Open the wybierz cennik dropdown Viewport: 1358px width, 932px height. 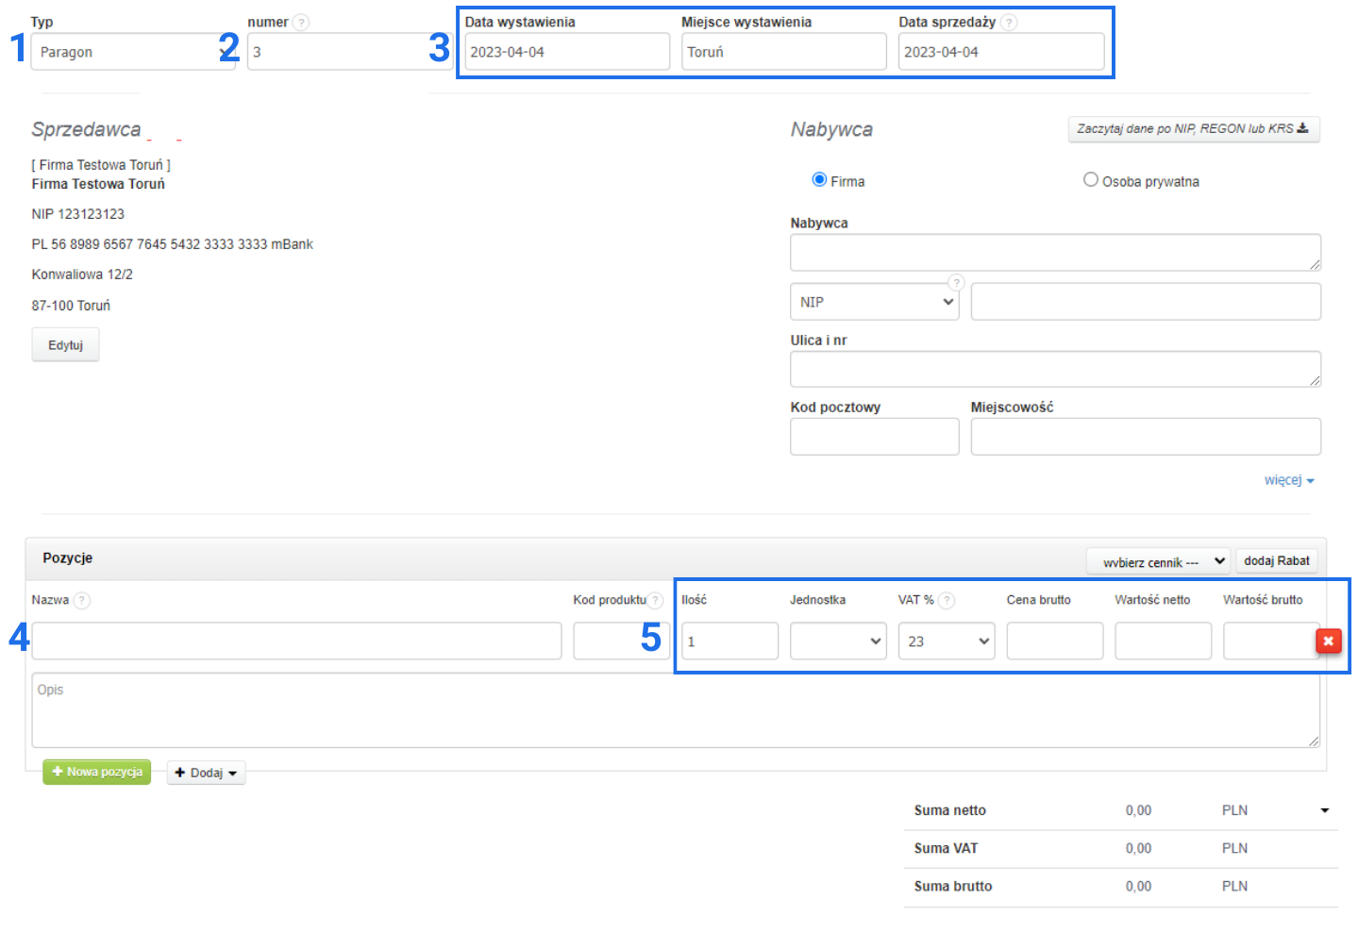(1158, 561)
